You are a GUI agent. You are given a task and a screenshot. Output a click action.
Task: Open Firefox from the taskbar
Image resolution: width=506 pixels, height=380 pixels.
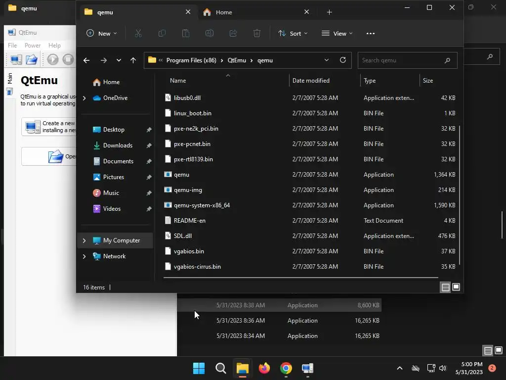[x=264, y=368]
